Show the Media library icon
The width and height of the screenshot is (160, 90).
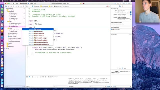pyautogui.click(x=125, y=68)
